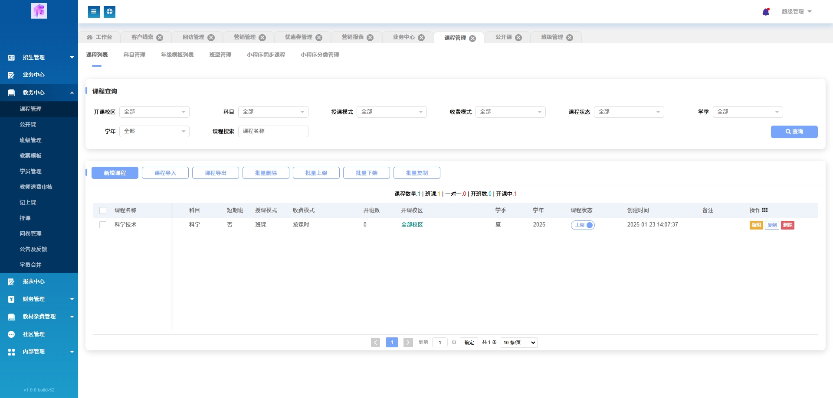This screenshot has height=398, width=833.
Task: Click 复制 for 科学技术 row
Action: (x=772, y=225)
